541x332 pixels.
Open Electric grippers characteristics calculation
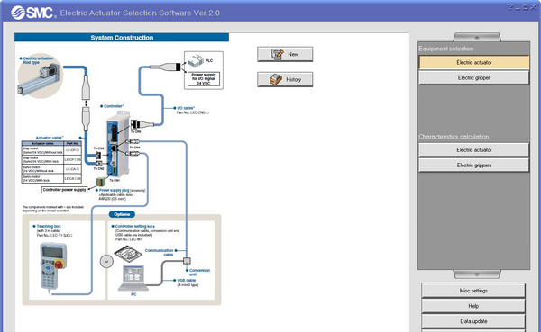pyautogui.click(x=473, y=166)
